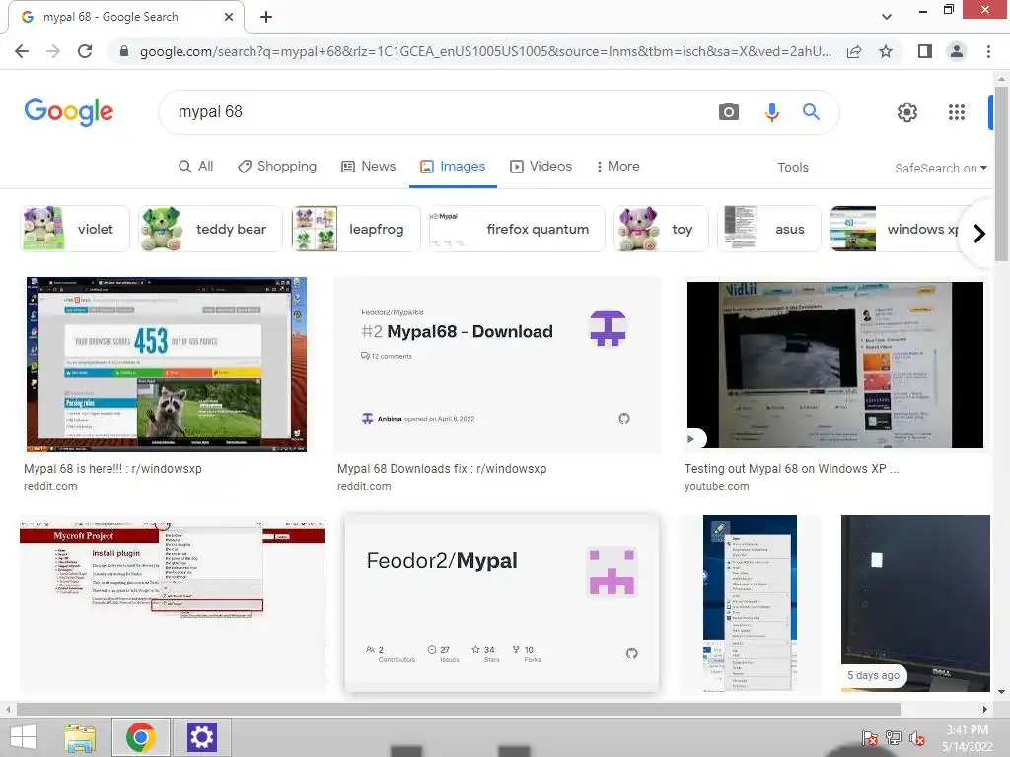Click the muted volume tray icon
Screen dimensions: 1010x757
coord(917,737)
